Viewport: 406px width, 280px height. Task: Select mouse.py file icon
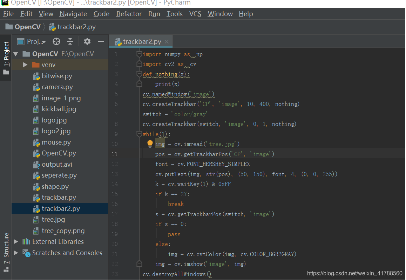[x=36, y=142]
